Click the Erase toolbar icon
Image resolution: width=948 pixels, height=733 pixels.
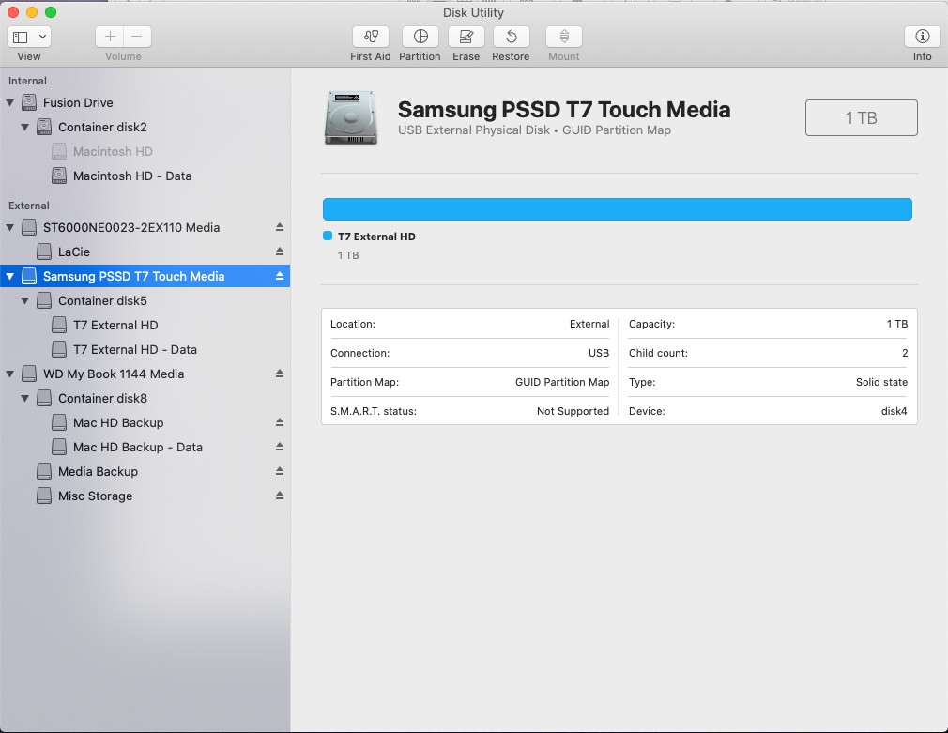(466, 37)
